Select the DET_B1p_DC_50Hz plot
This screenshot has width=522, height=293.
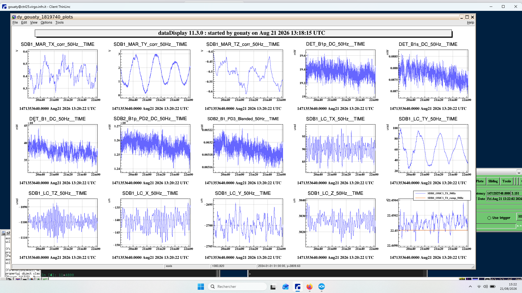tap(340, 74)
